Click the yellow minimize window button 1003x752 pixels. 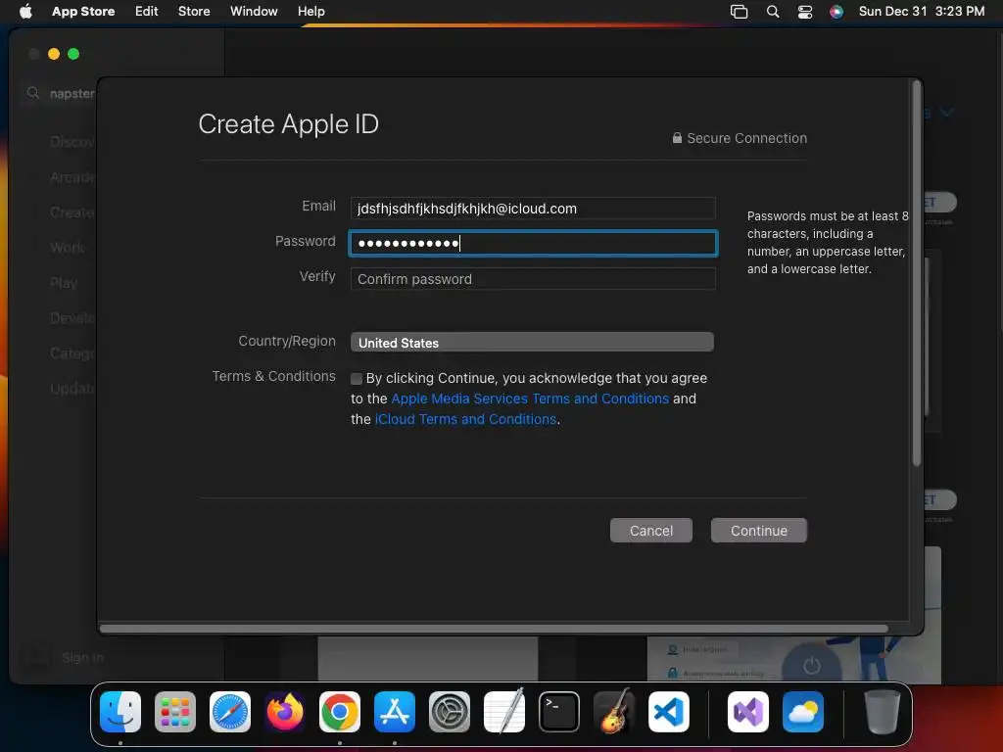54,54
